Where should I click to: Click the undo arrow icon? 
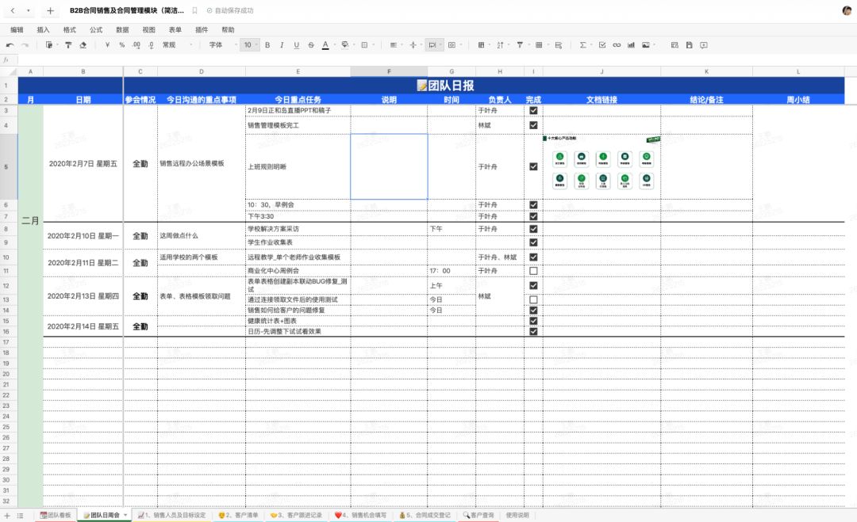11,45
